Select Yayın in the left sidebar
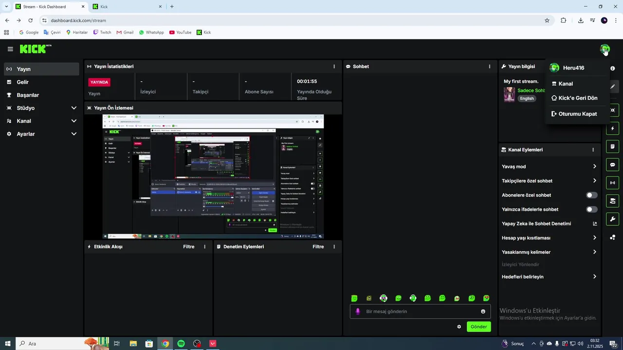Screen dimensions: 623x350 [41, 69]
